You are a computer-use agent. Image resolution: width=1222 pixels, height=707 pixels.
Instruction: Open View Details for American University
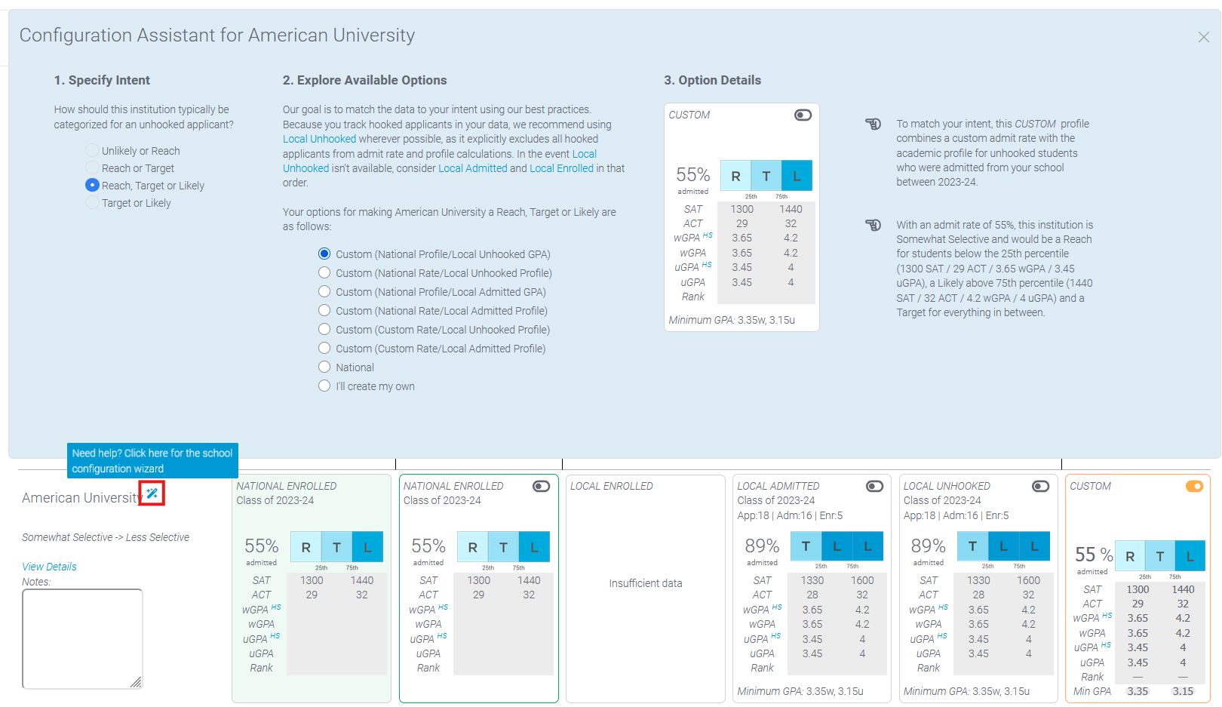point(49,567)
